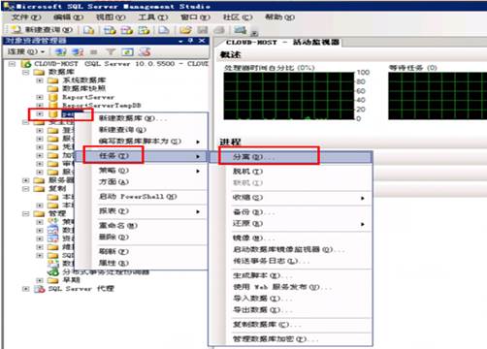487x349 pixels.
Task: Open the 文件 menu
Action: (x=26, y=16)
